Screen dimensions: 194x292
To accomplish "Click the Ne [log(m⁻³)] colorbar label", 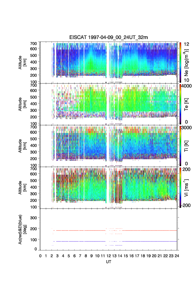I will [187, 62].
